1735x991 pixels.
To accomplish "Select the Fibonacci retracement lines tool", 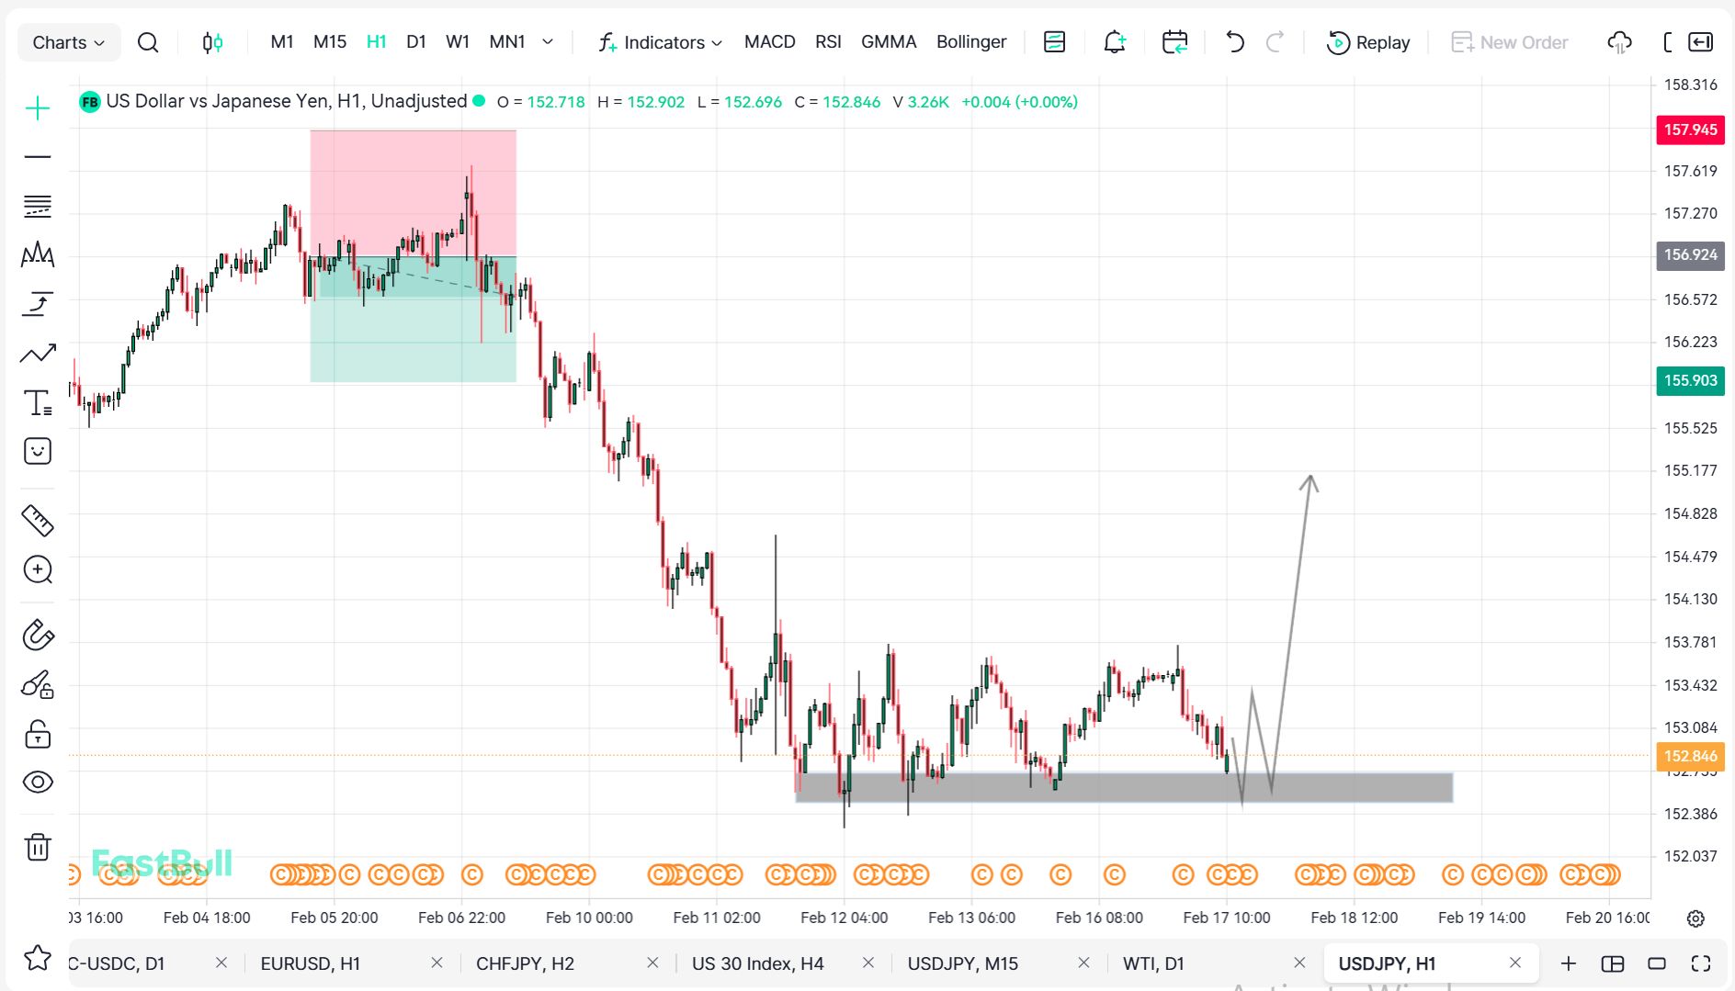I will (38, 207).
